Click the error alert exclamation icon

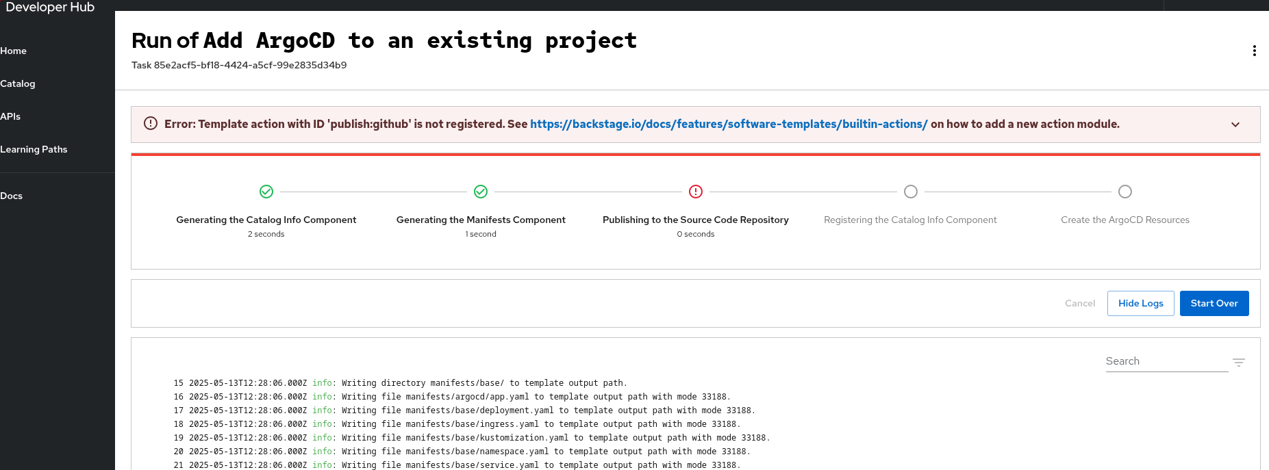pos(151,123)
